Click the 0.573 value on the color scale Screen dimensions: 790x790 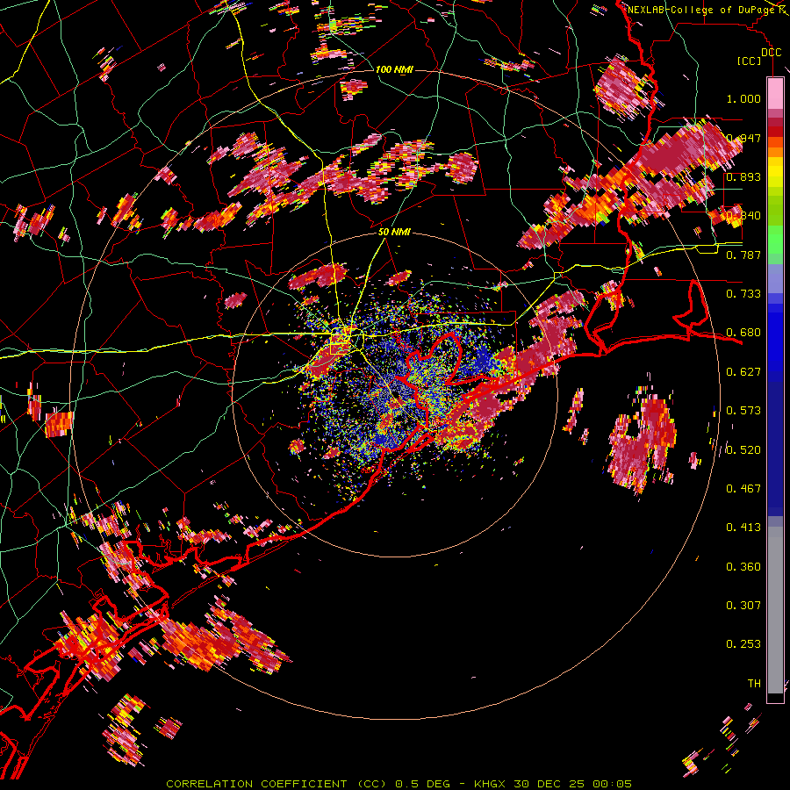(743, 411)
